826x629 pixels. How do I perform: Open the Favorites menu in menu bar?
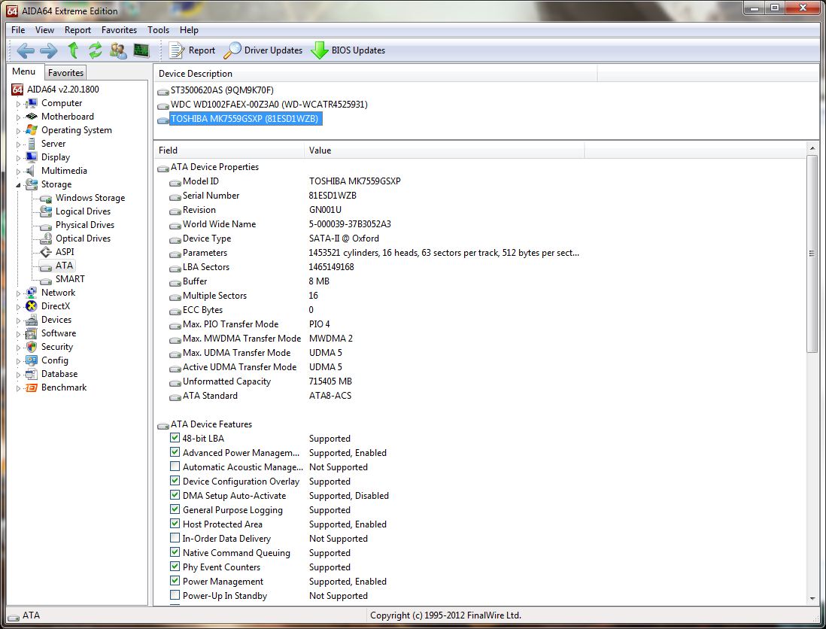pos(119,30)
